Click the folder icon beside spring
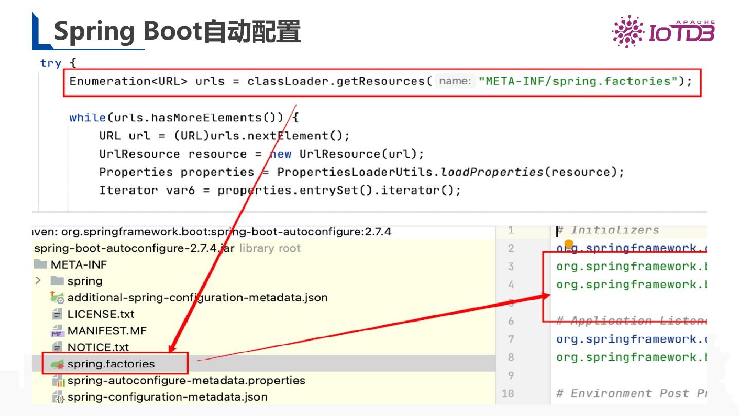Viewport: 740px width, 416px height. (57, 281)
